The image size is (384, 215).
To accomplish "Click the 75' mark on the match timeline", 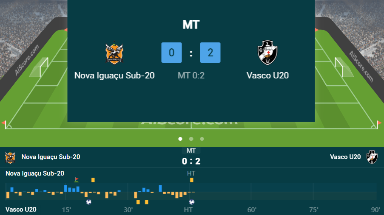I will [x=313, y=209].
